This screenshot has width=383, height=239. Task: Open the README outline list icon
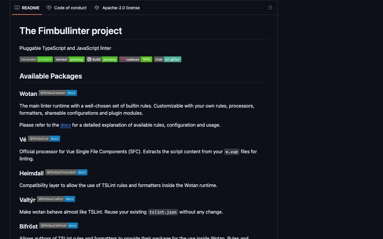[270, 8]
